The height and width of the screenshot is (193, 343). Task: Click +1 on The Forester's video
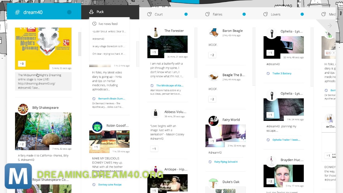(x=154, y=52)
